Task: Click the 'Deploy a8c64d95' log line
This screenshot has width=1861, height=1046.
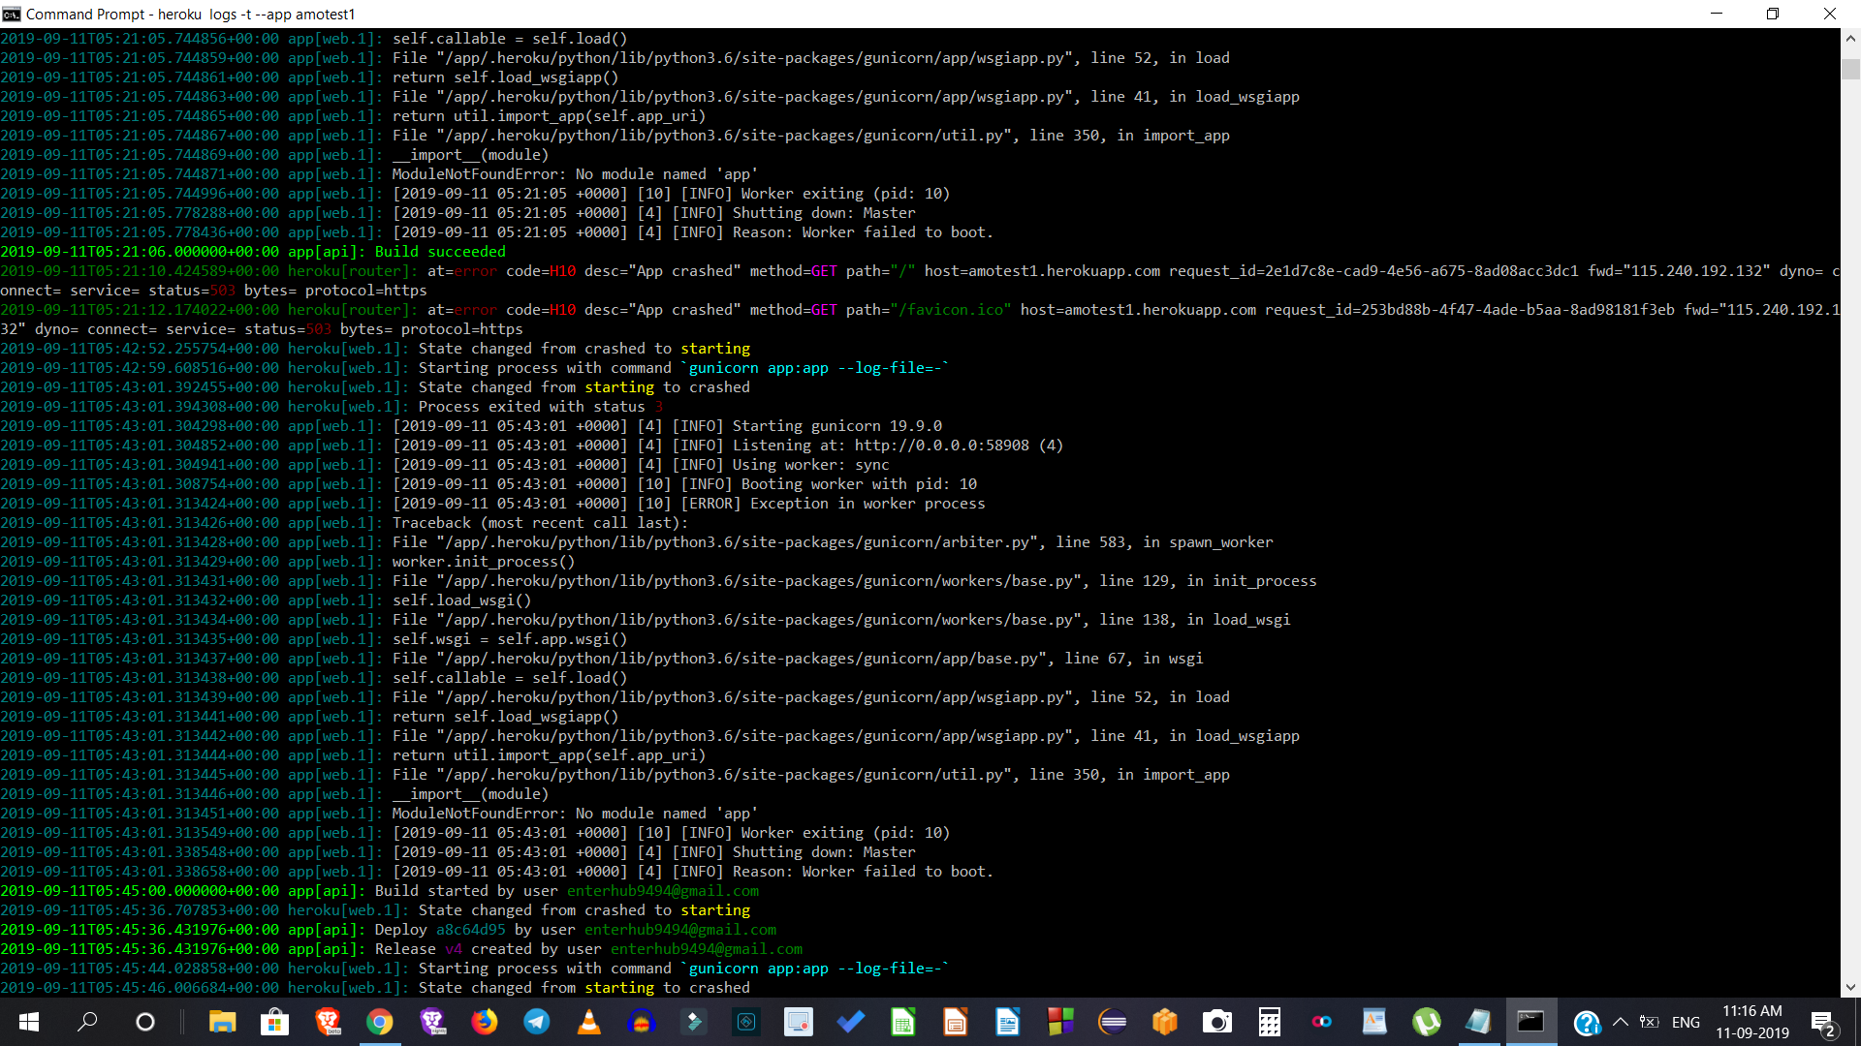Action: pos(388,930)
